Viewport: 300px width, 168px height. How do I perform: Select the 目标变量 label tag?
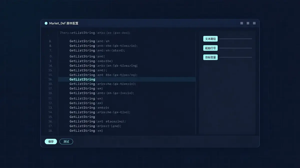coord(210,57)
